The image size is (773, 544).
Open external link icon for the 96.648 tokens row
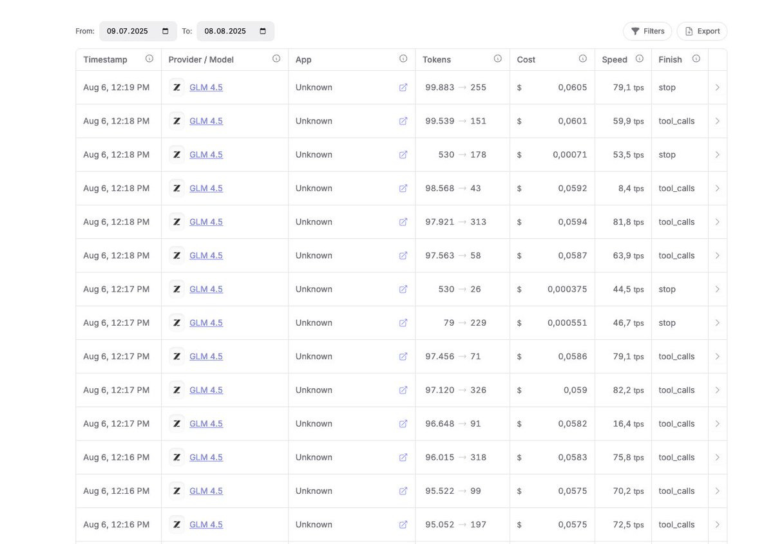[403, 424]
